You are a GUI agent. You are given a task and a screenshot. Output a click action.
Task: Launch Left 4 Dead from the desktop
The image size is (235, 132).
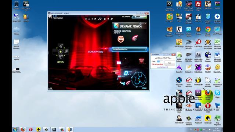pyautogui.click(x=198, y=43)
